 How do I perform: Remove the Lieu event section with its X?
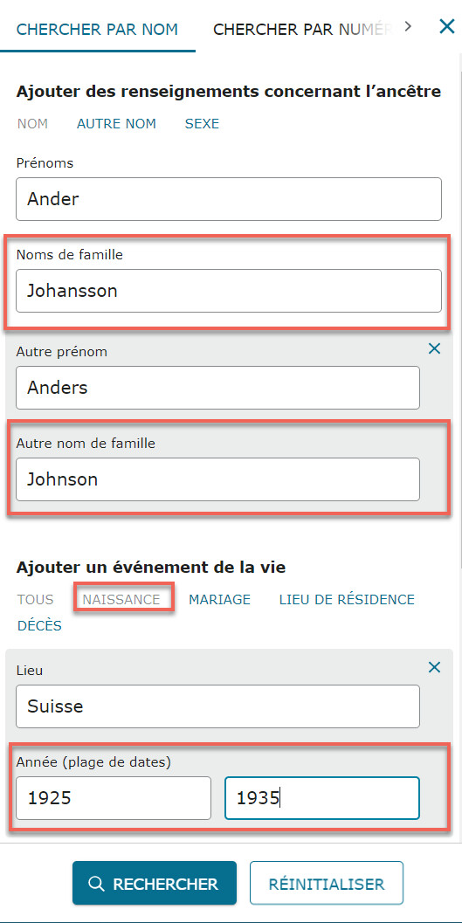[x=434, y=667]
